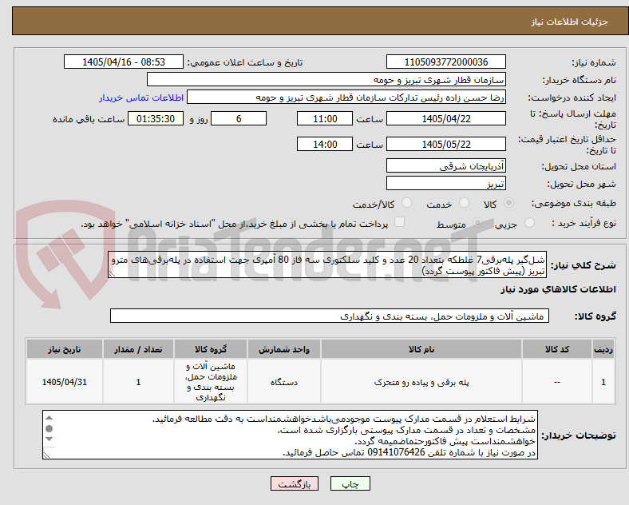Toggle the اسناد خزانه اسلامی payment checkbox
Screen dimensions: 629x505
[400, 222]
